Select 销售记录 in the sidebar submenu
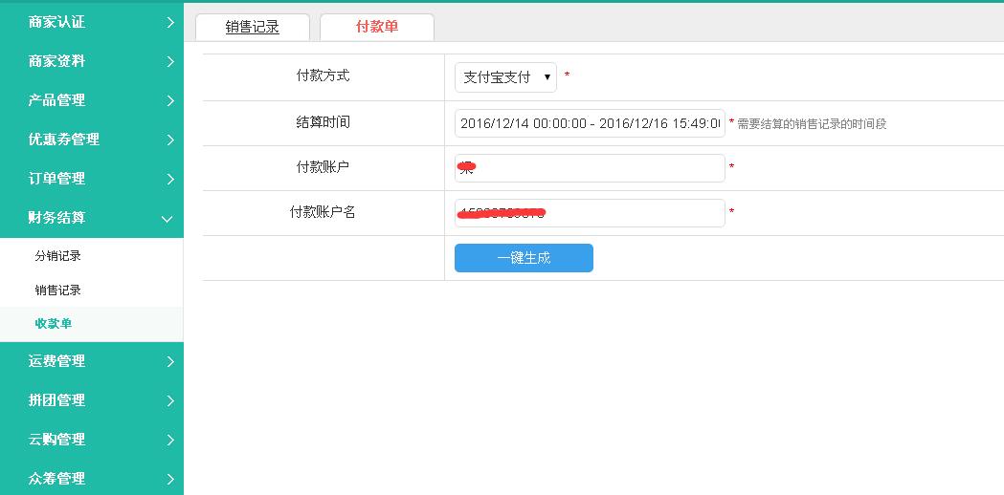The image size is (1004, 495). pyautogui.click(x=58, y=290)
